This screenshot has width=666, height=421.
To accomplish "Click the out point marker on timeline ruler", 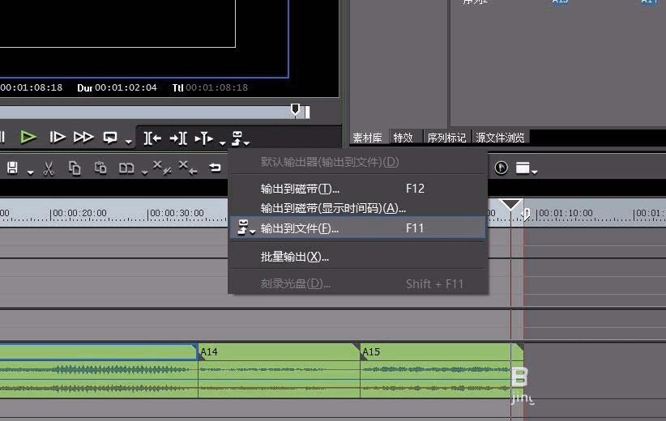I will click(x=527, y=215).
